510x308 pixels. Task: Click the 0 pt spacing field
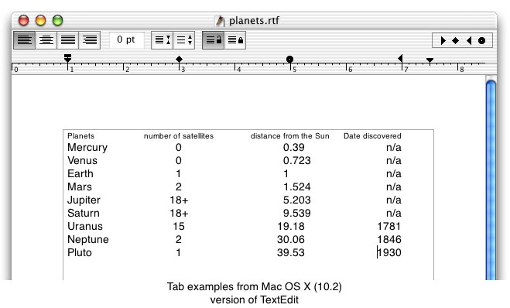click(126, 40)
